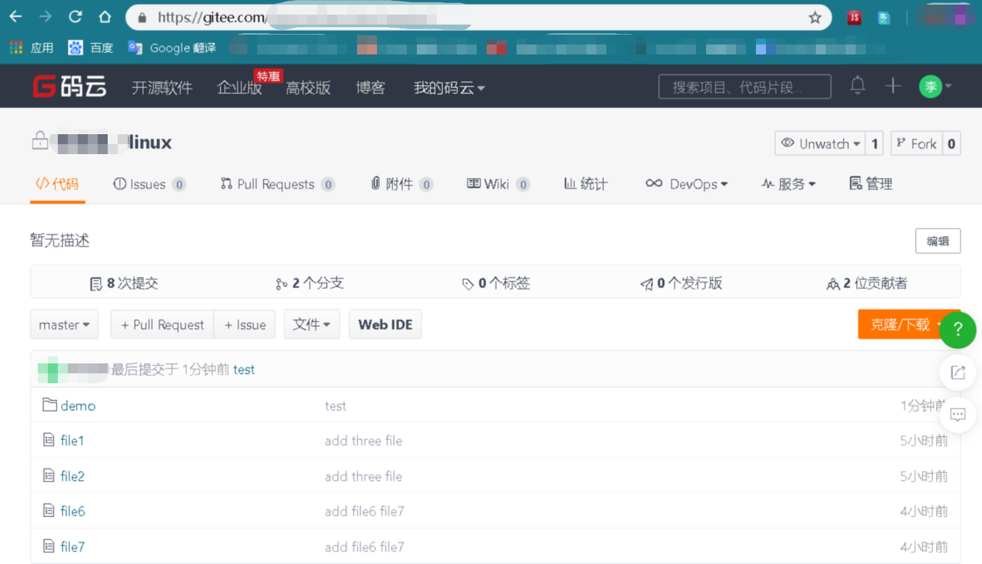Click the green help question mark button
The width and height of the screenshot is (982, 564).
pyautogui.click(x=958, y=329)
